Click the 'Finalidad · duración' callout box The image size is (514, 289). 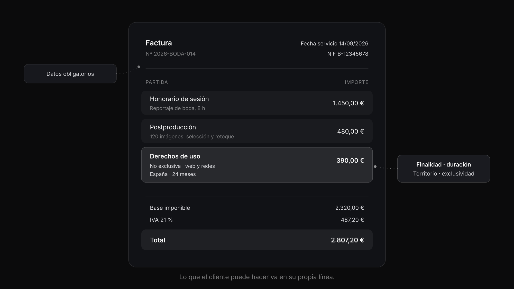click(x=444, y=169)
